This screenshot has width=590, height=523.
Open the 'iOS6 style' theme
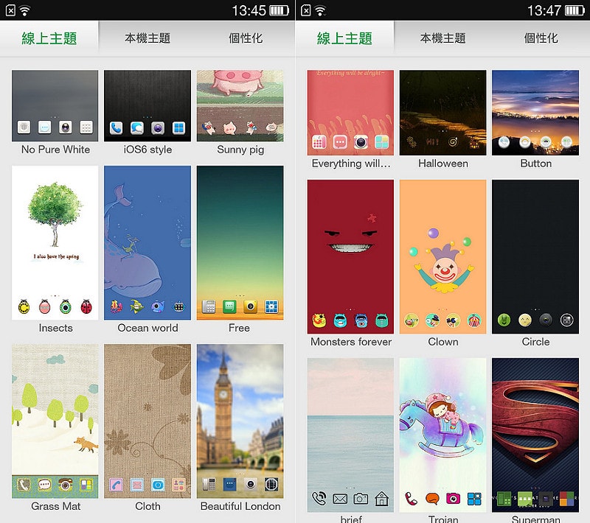point(147,105)
